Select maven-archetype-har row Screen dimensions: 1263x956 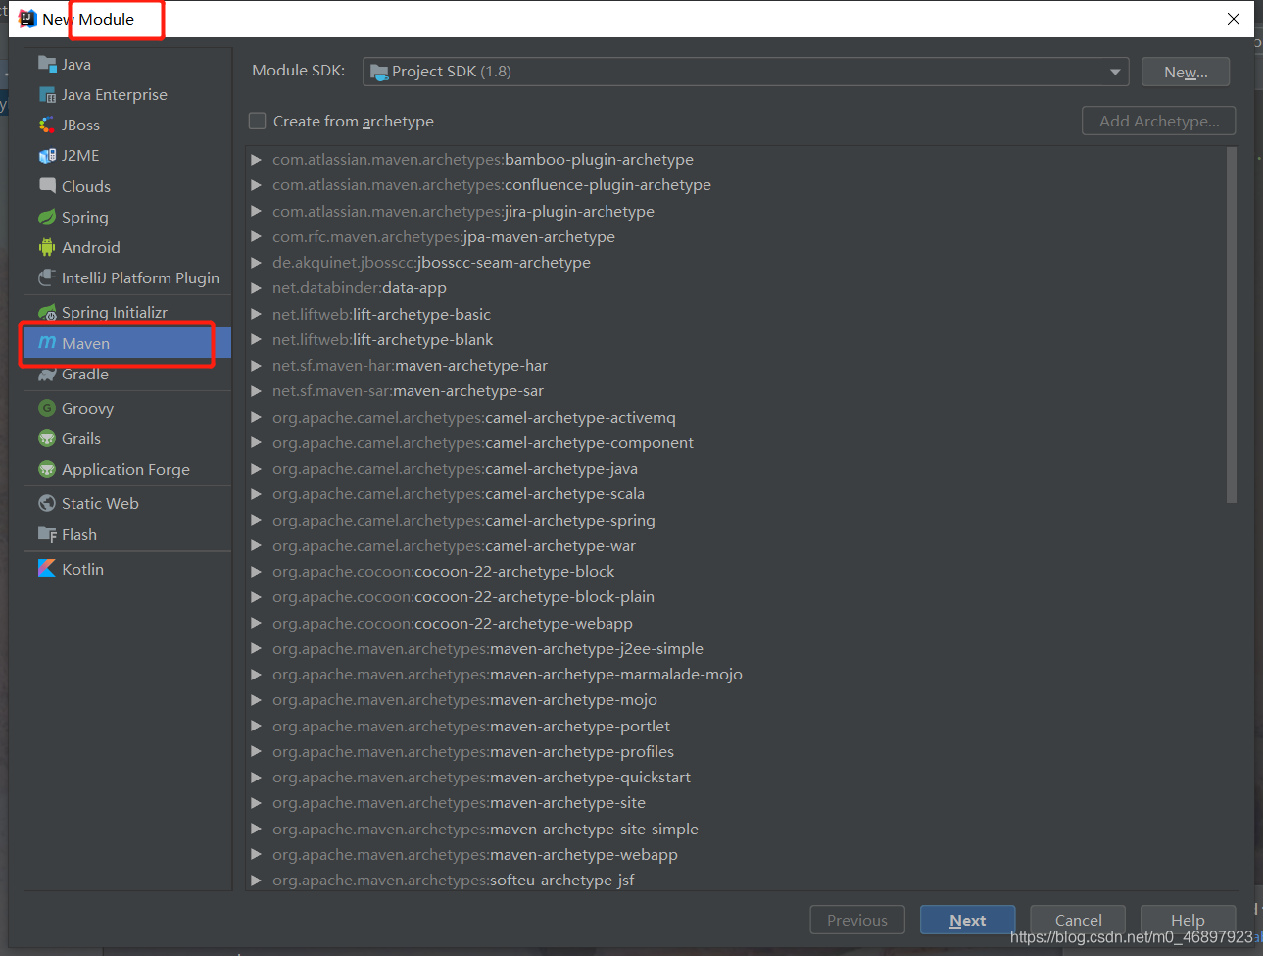pos(736,365)
